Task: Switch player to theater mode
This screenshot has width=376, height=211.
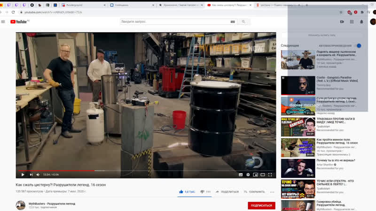Action: 263,174
